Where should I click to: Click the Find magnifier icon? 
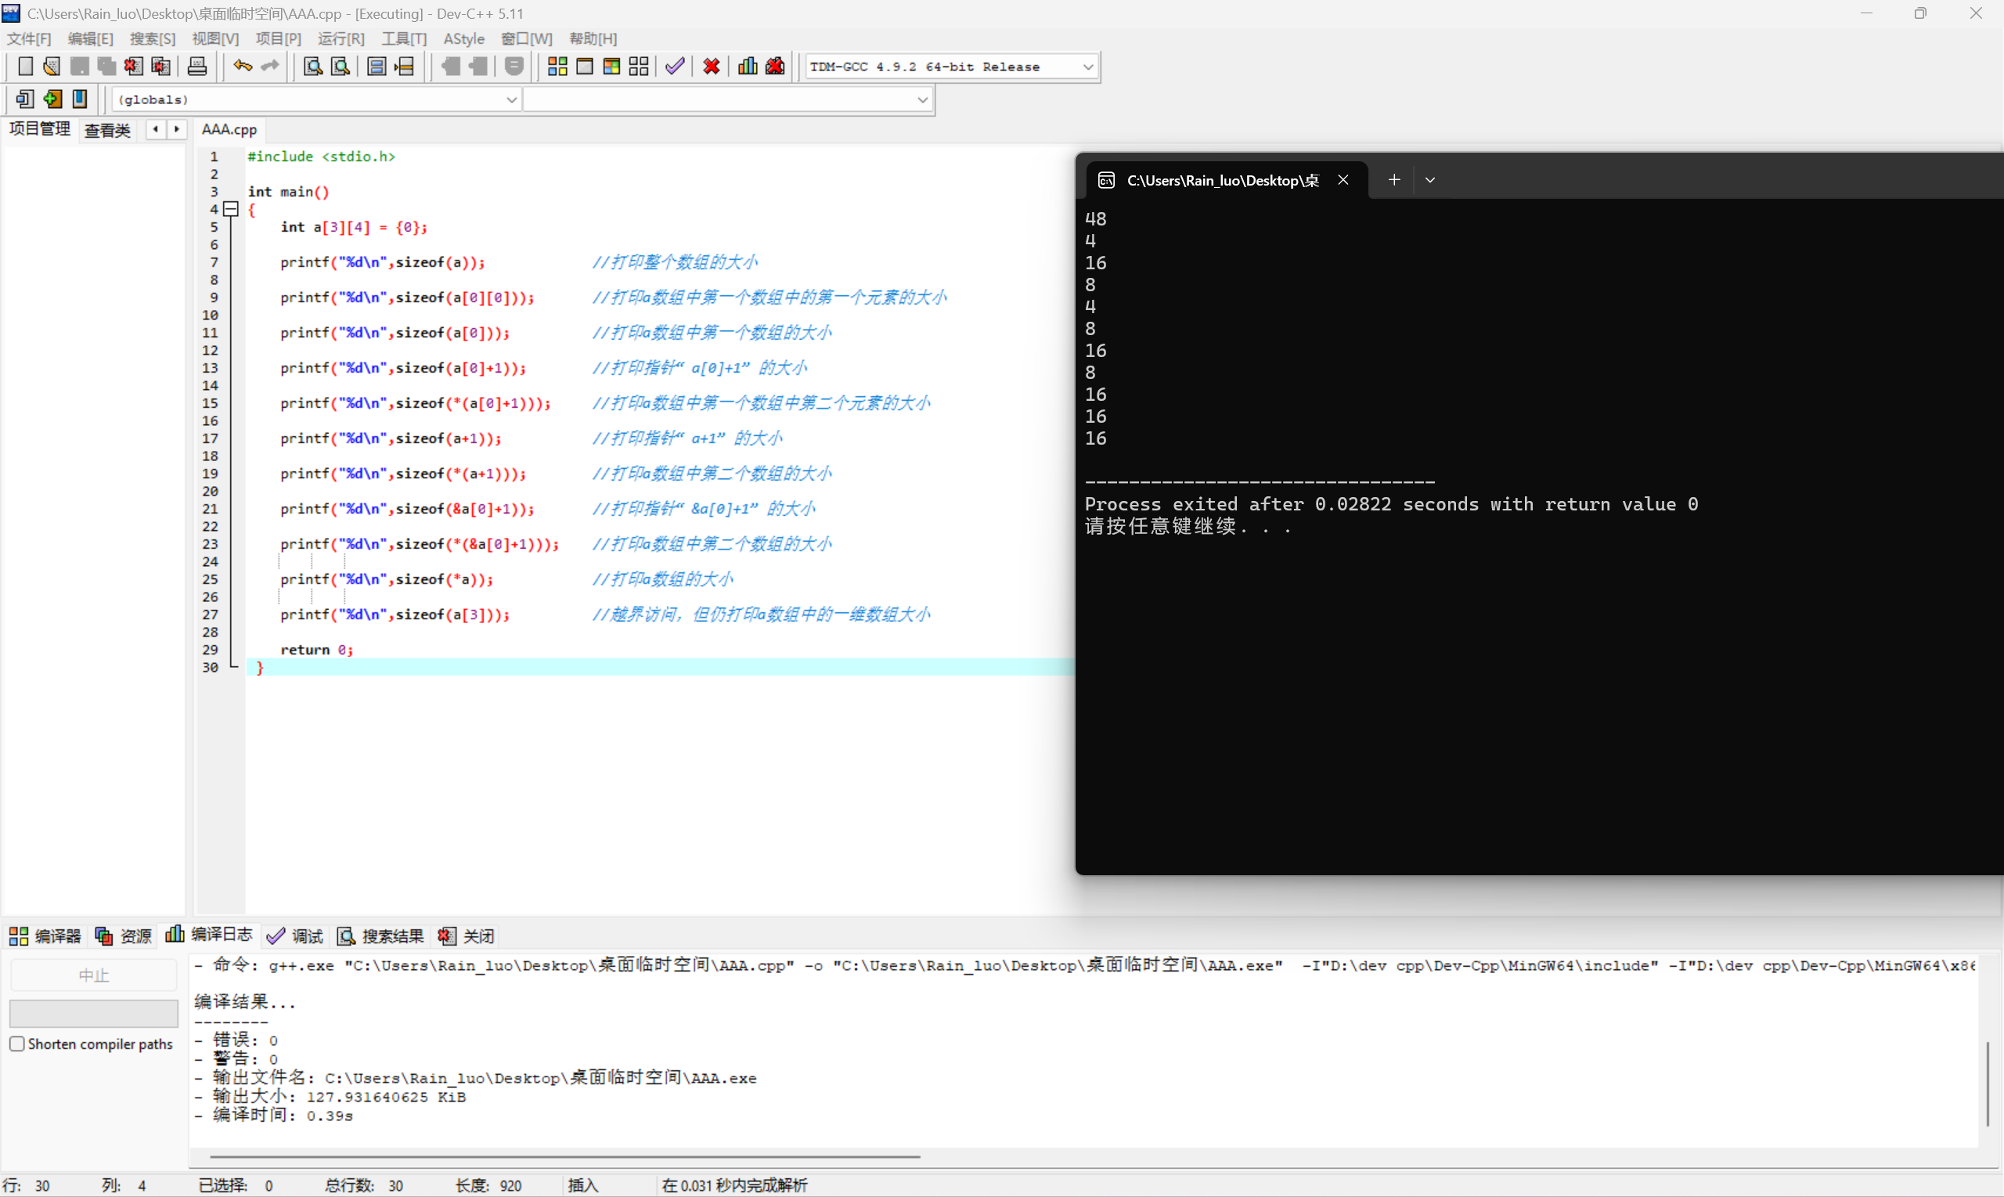tap(312, 66)
